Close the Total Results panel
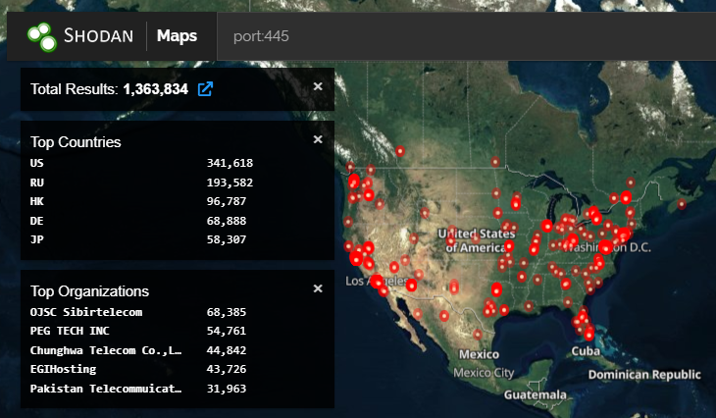The width and height of the screenshot is (716, 418). 318,86
